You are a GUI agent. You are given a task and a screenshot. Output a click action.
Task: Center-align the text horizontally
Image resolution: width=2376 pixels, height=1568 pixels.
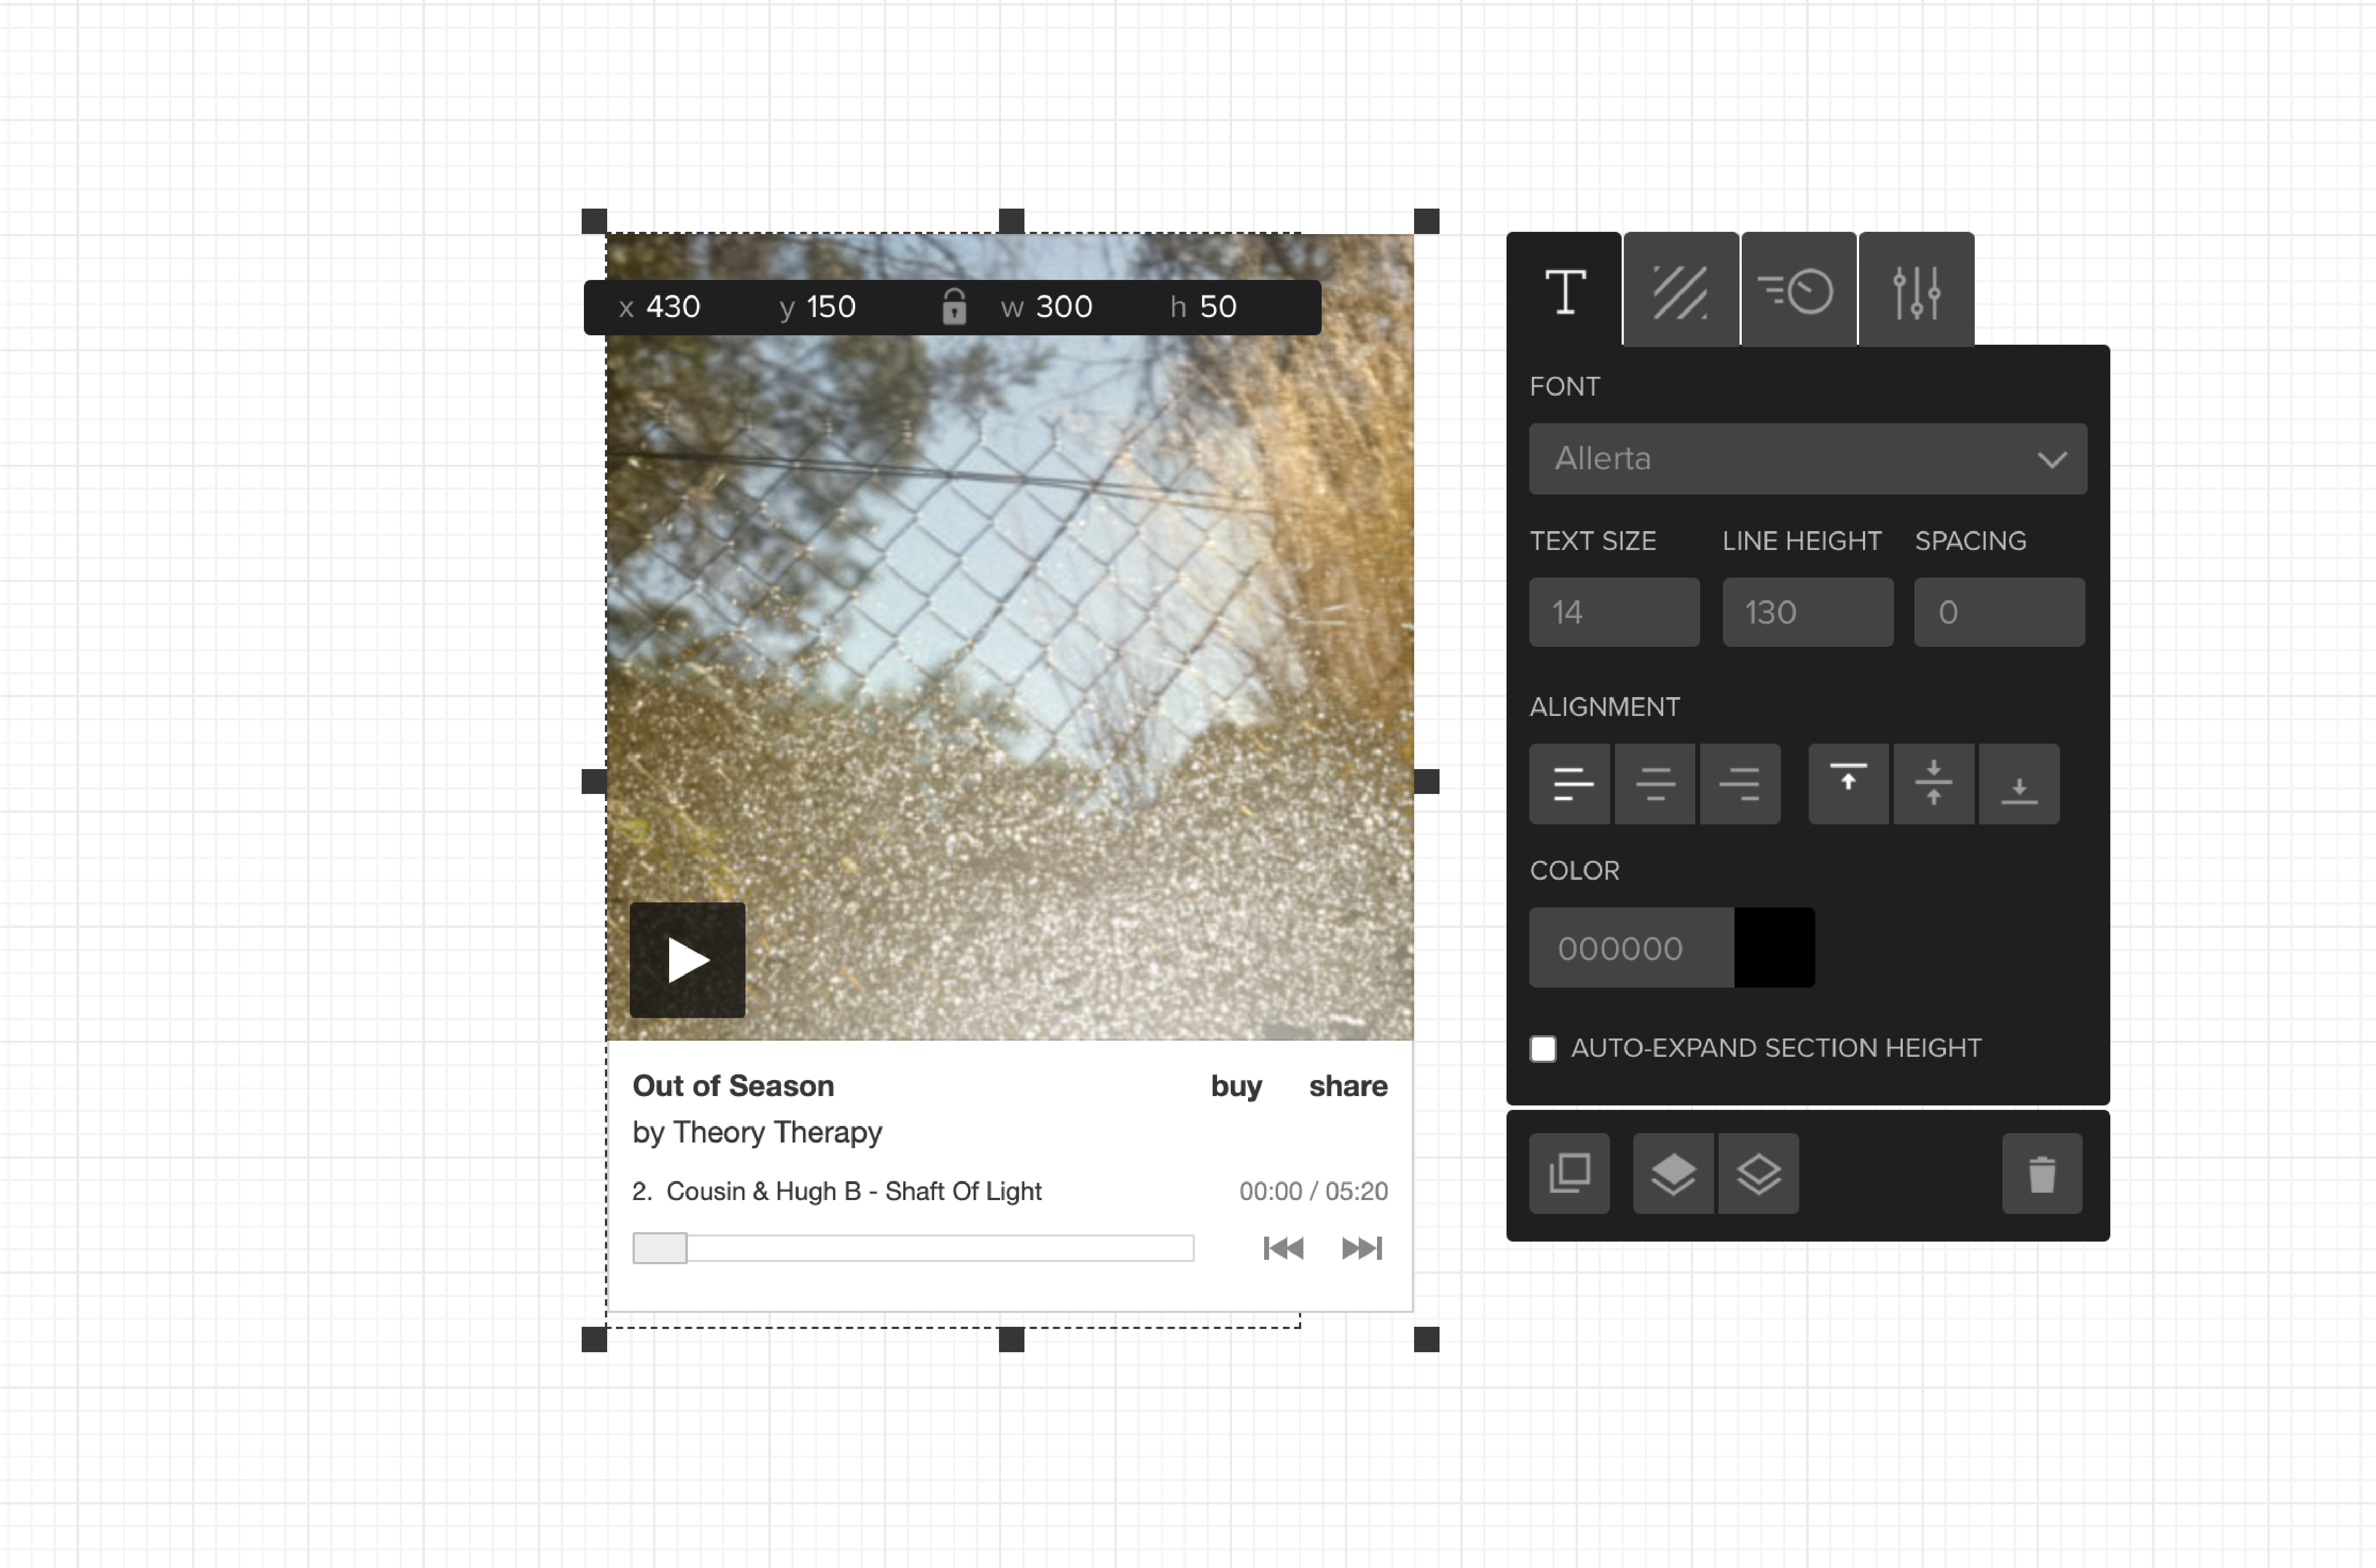tap(1655, 783)
